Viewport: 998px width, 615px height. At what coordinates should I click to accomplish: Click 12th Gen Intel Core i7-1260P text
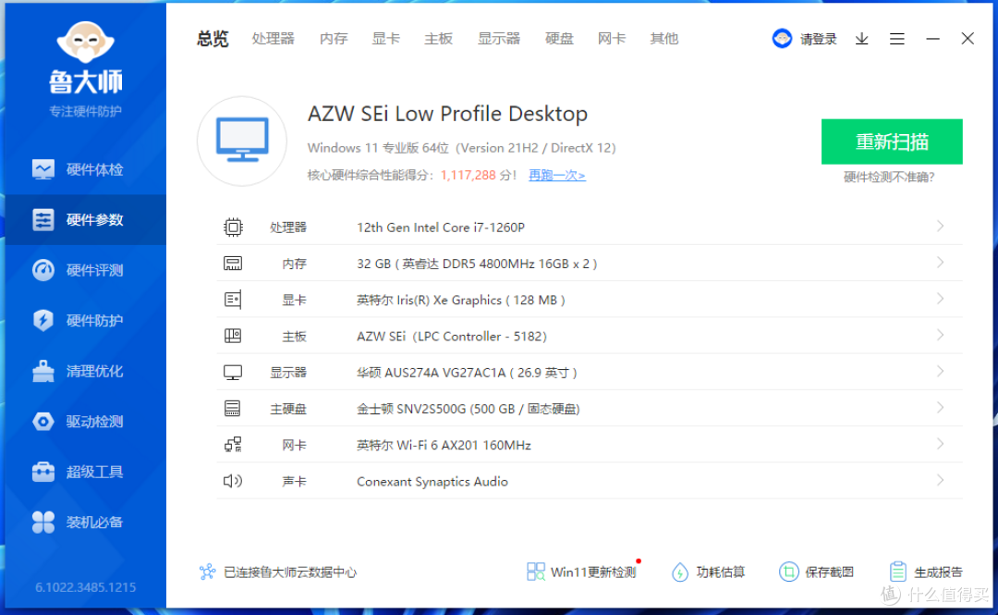(441, 228)
